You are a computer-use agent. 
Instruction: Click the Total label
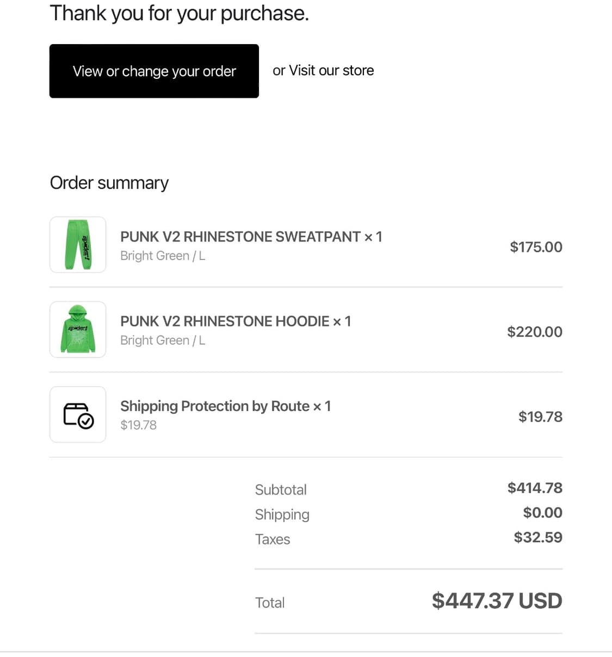[270, 603]
